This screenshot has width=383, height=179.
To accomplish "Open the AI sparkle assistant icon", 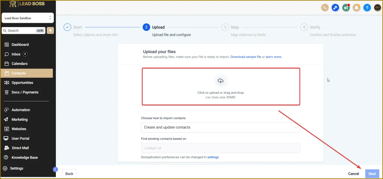I will click(x=335, y=8).
